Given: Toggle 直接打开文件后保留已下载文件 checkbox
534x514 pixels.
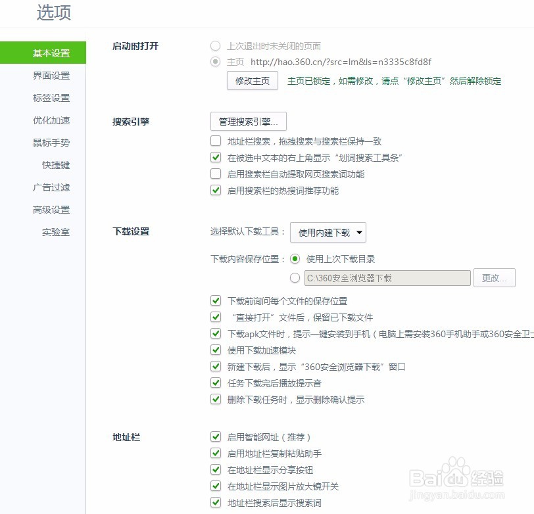Looking at the screenshot, I should [216, 317].
